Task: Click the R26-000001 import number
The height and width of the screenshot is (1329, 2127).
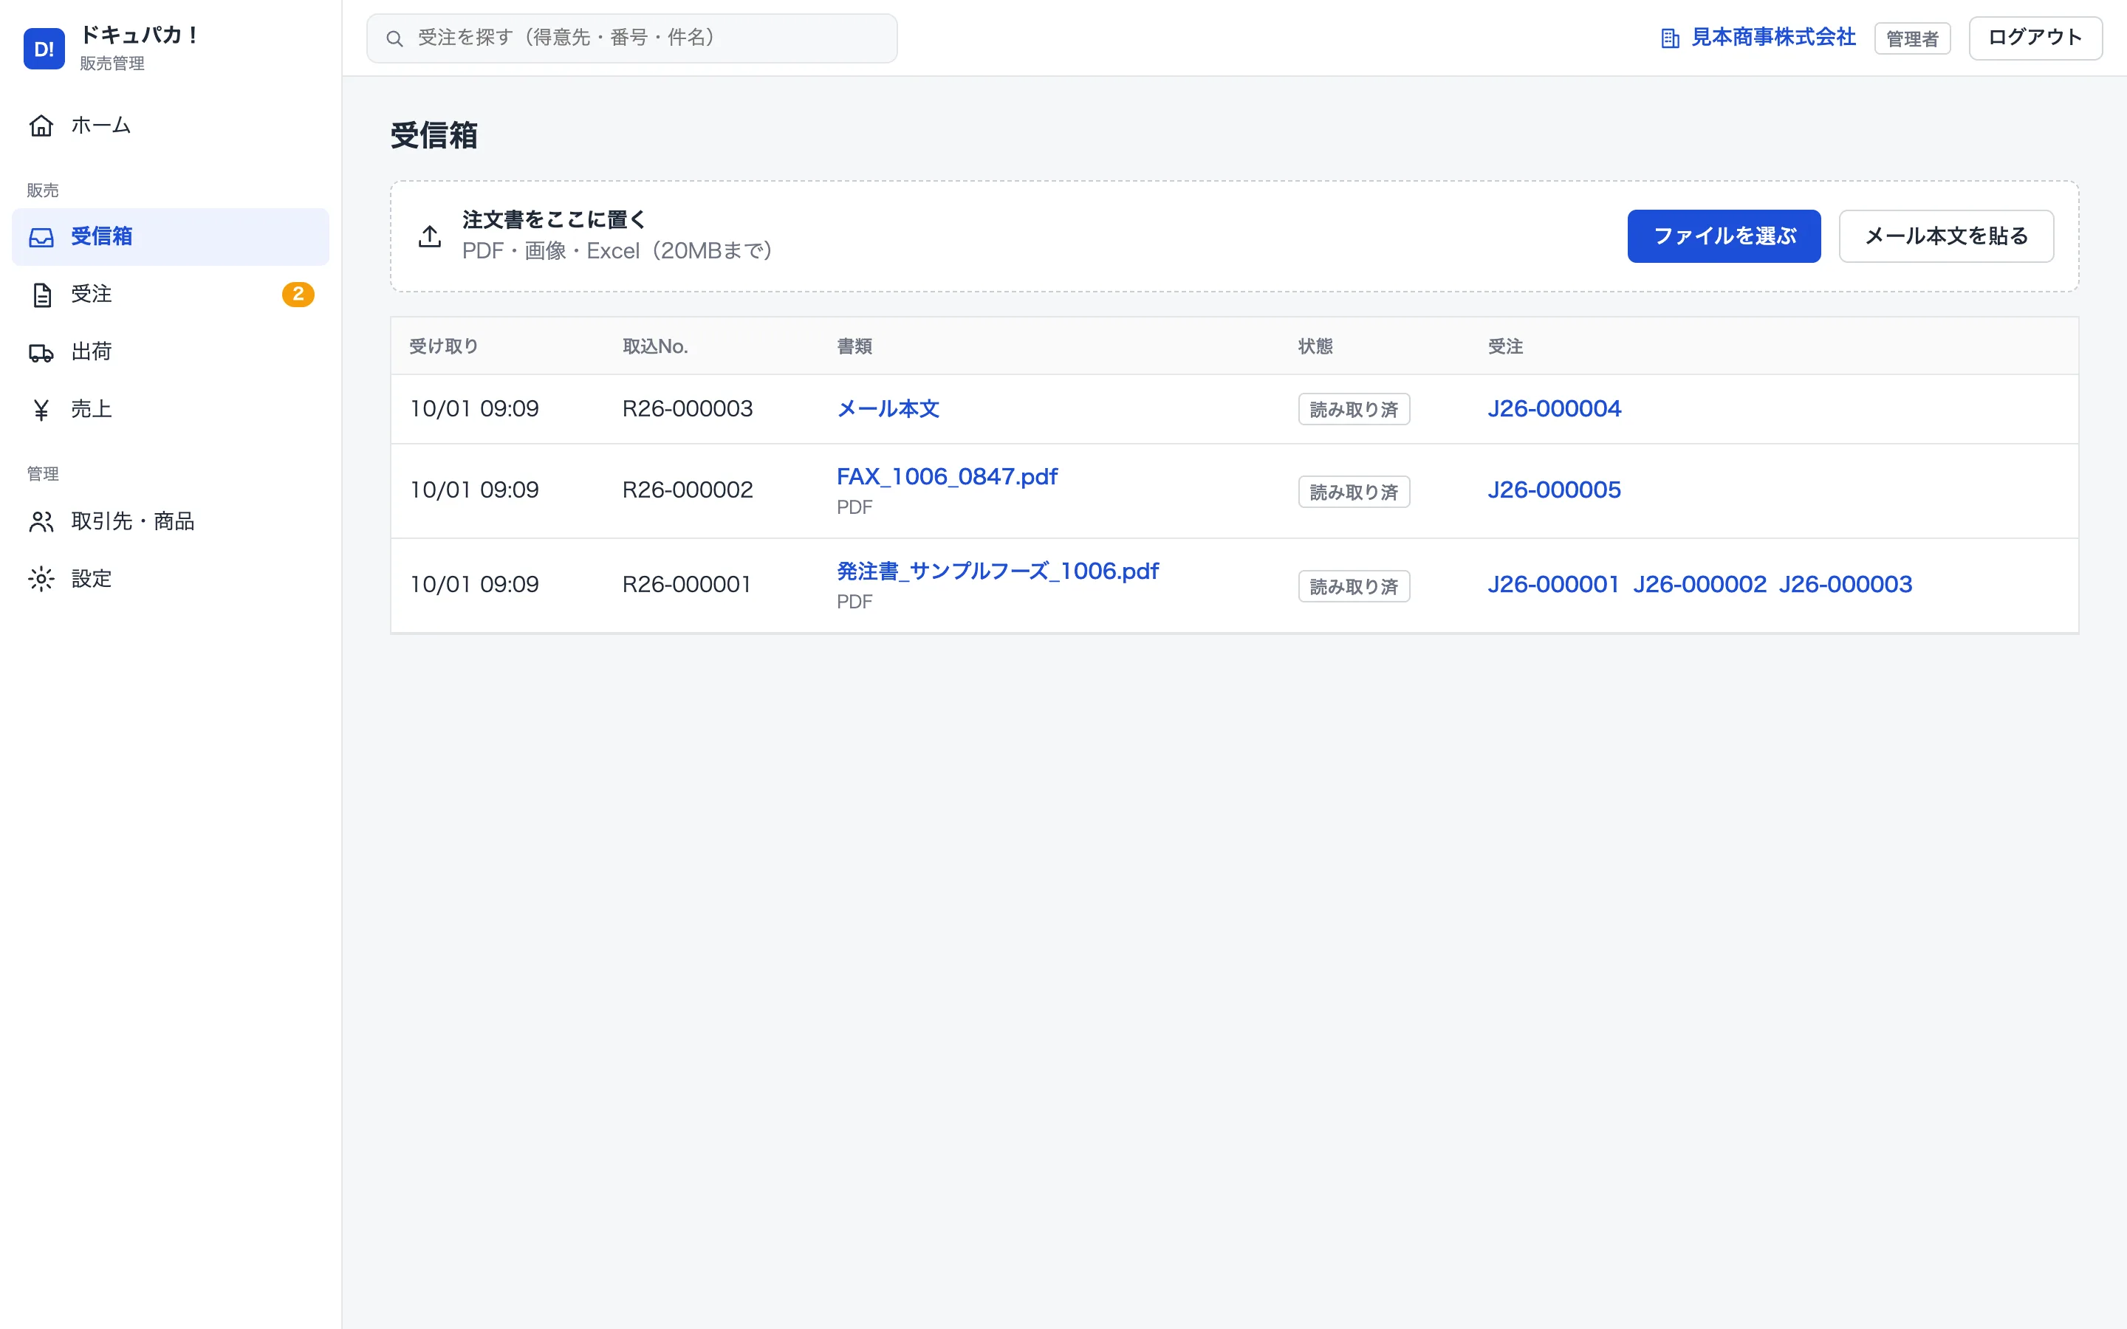Action: 686,585
